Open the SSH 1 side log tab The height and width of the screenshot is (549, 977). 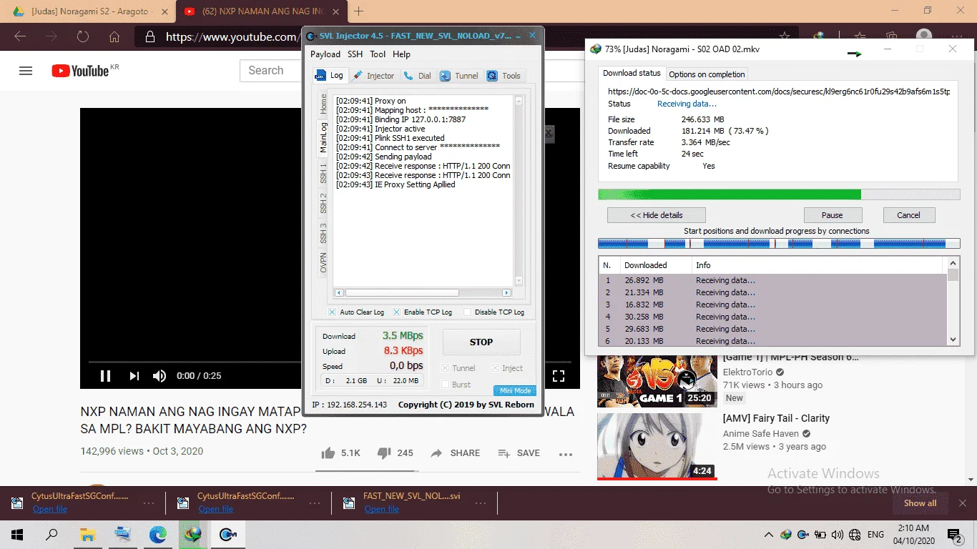coord(323,172)
